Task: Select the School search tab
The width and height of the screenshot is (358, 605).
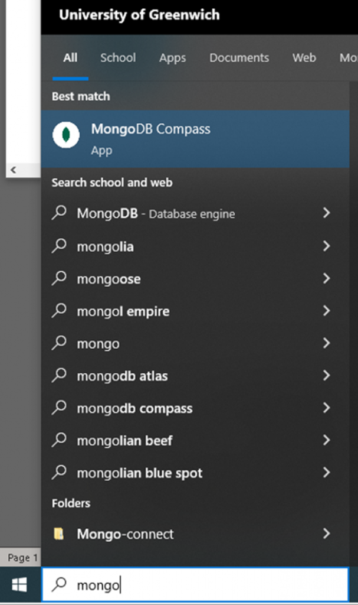Action: 118,58
